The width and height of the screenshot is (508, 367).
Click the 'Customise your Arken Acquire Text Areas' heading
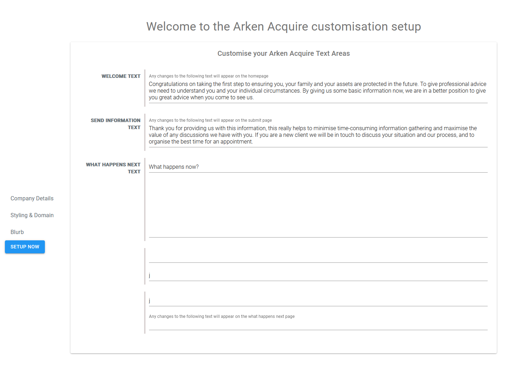(283, 53)
